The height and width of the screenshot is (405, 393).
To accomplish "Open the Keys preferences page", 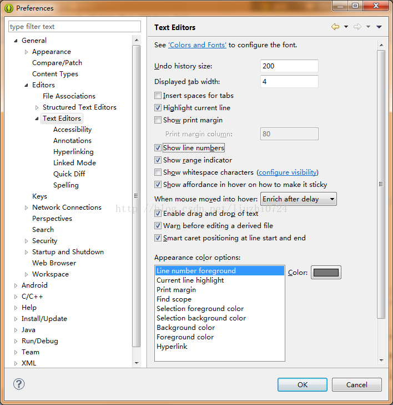I will 39,196.
